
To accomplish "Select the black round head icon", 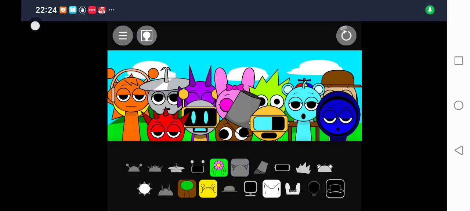I will pyautogui.click(x=314, y=189).
